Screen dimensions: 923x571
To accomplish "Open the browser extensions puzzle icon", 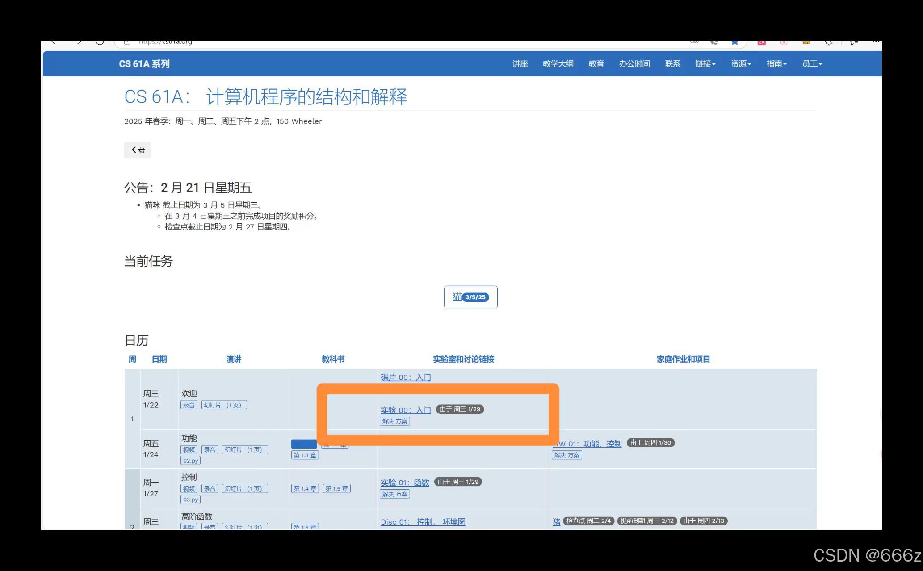I will click(829, 42).
